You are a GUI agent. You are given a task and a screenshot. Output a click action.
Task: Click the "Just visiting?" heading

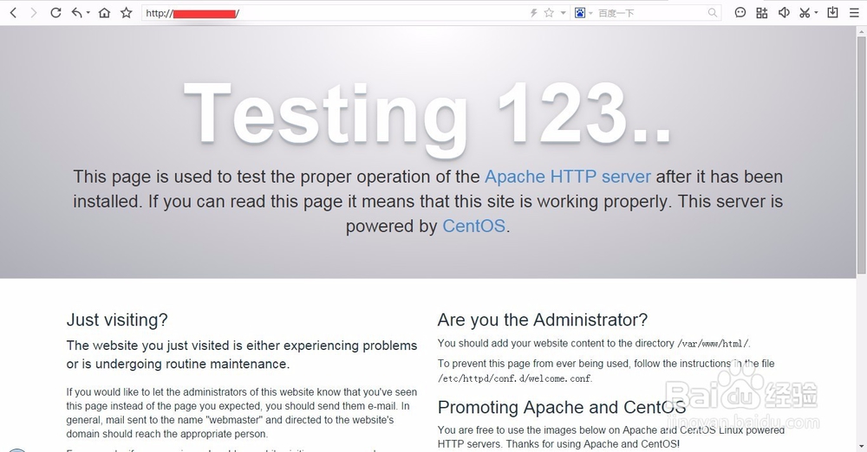coord(117,320)
